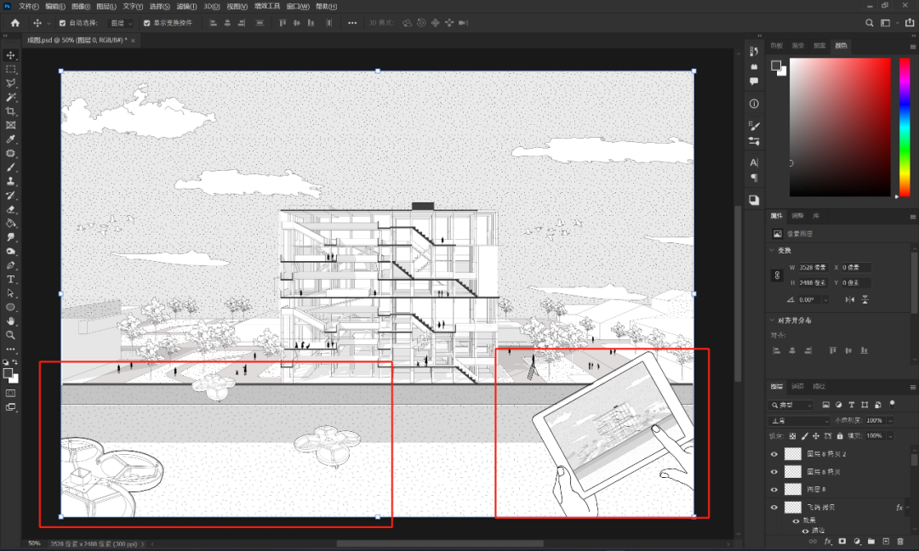
Task: Select the Hand tool
Action: [10, 321]
